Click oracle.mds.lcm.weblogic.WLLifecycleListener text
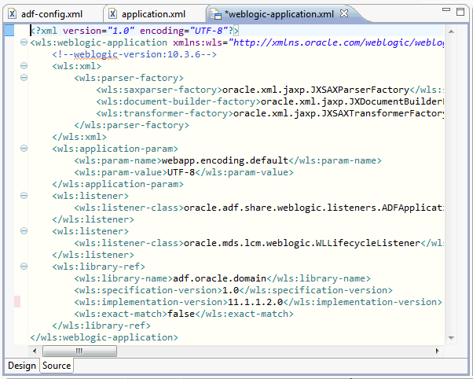 coord(302,243)
